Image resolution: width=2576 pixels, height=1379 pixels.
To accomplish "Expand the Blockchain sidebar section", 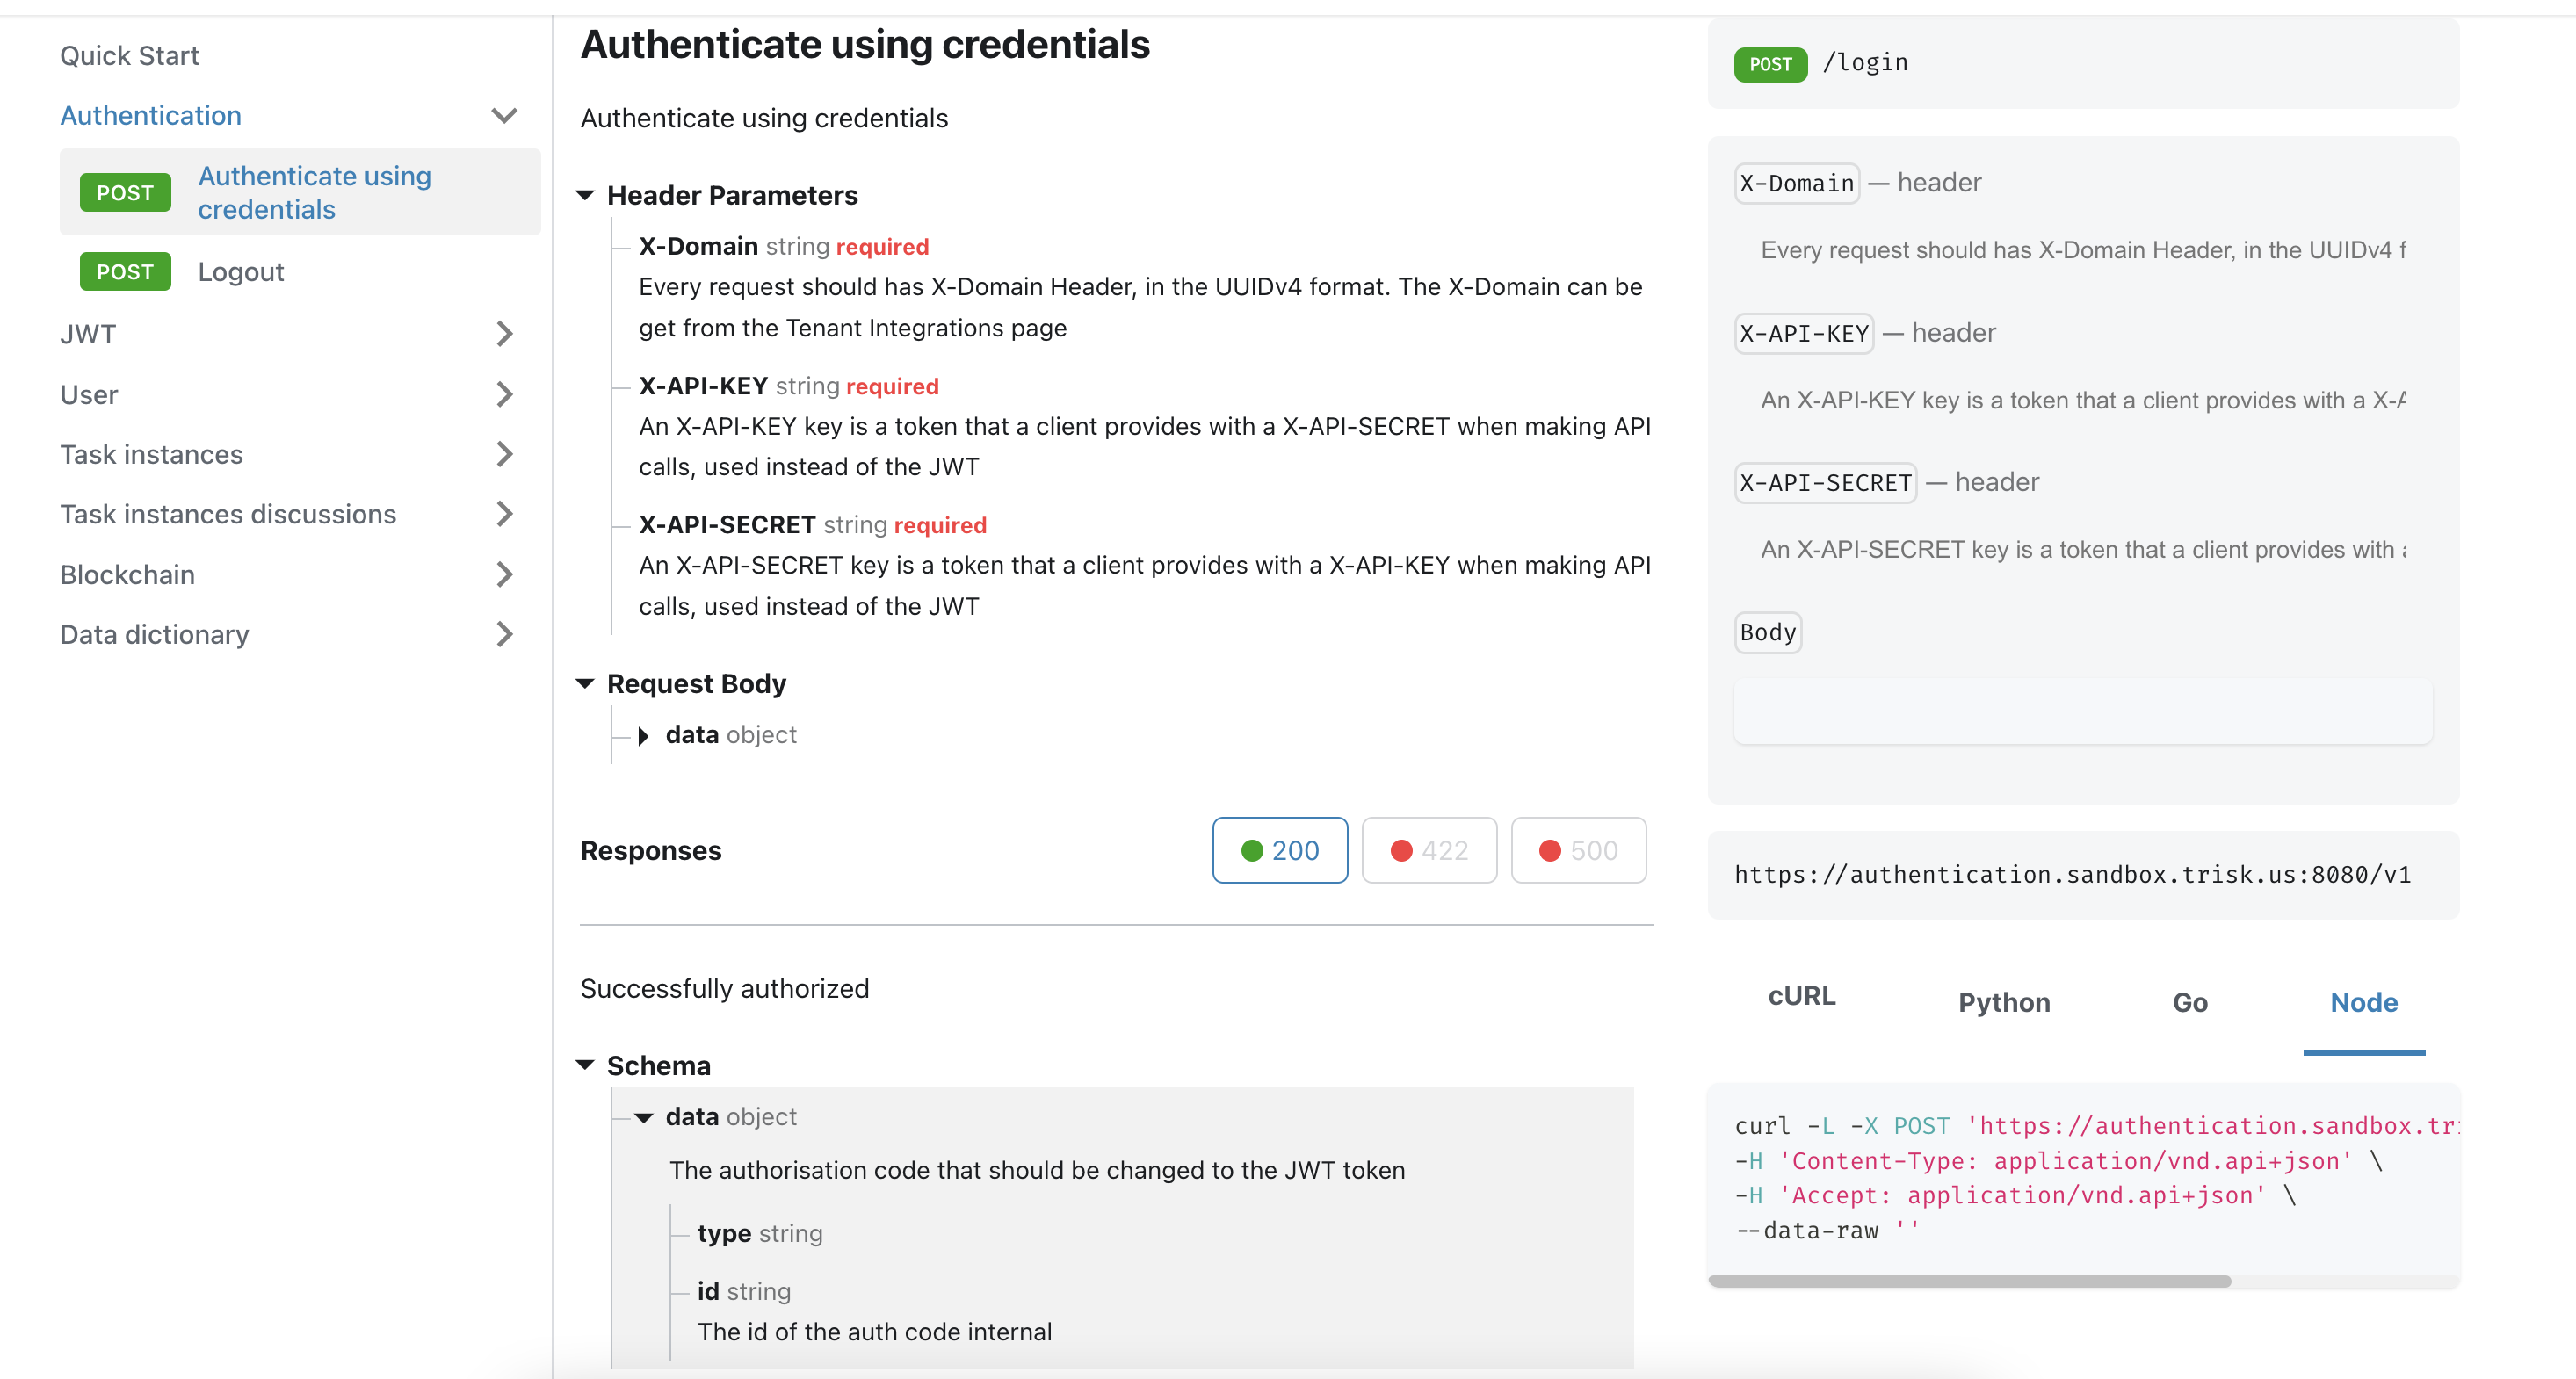I will 505,574.
